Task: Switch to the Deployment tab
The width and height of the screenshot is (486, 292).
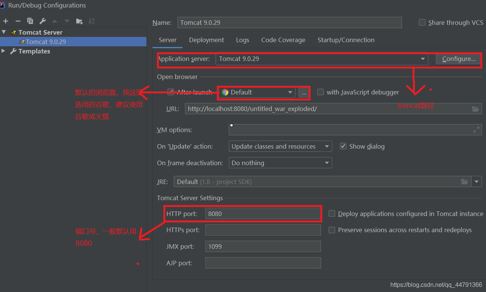Action: coord(206,40)
